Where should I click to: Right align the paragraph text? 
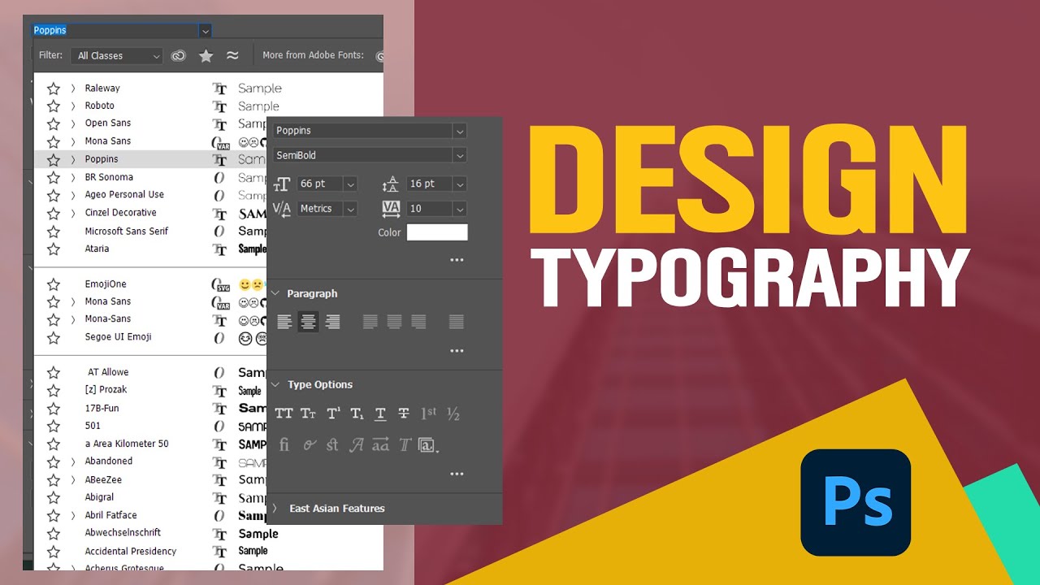[x=332, y=322]
